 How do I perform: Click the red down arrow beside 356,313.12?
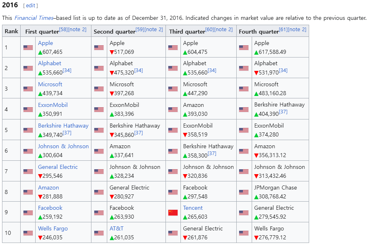(x=257, y=156)
